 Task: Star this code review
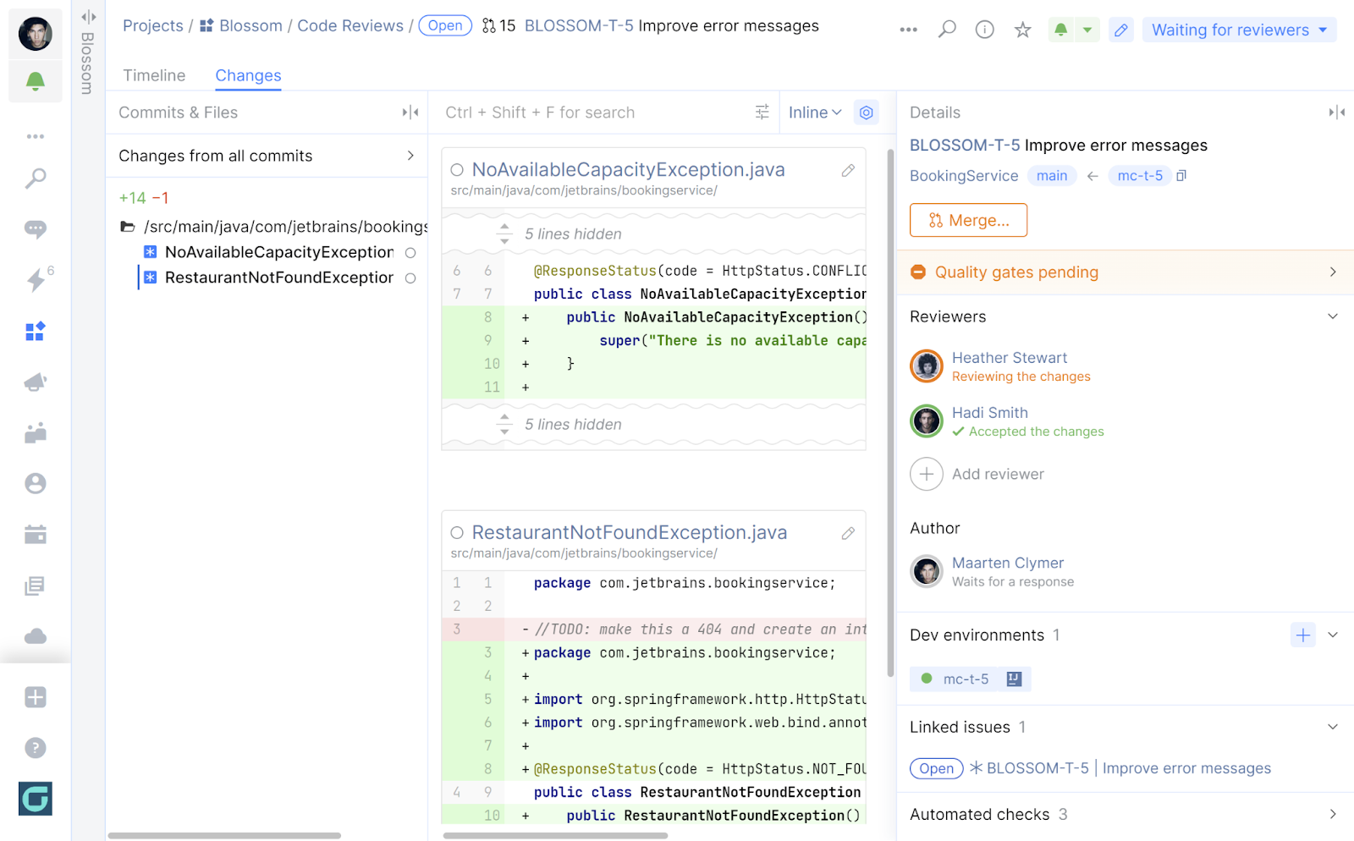[x=1023, y=30]
